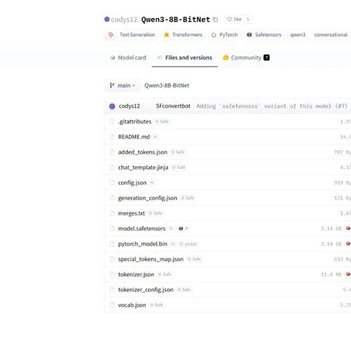This screenshot has width=351, height=351.
Task: Open the main branch dropdown
Action: [x=122, y=86]
